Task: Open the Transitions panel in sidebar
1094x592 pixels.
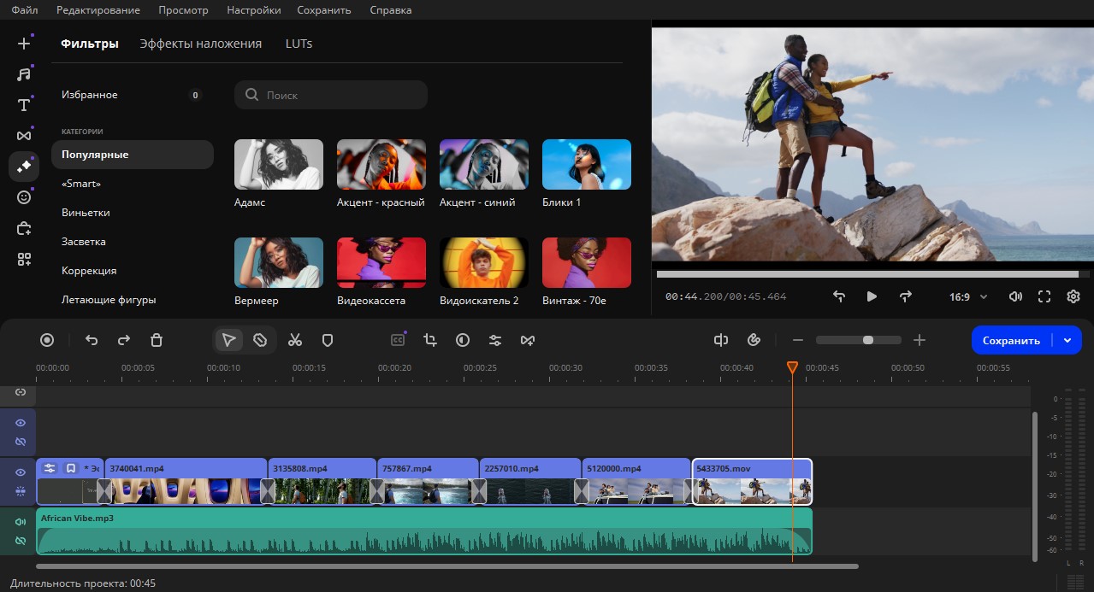Action: pos(24,136)
